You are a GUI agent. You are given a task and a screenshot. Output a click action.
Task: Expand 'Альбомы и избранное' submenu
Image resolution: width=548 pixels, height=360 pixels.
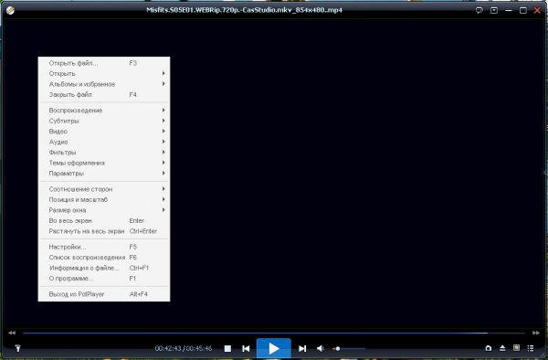click(104, 84)
